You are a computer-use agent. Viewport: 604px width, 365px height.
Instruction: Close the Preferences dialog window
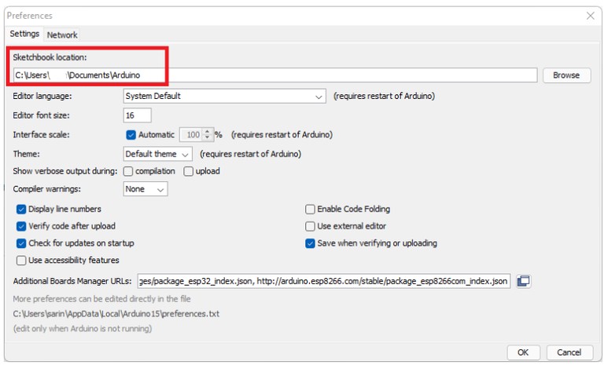coord(590,15)
